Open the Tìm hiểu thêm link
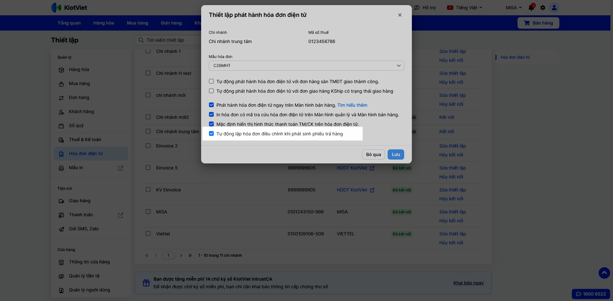Image resolution: width=613 pixels, height=301 pixels. click(x=352, y=105)
